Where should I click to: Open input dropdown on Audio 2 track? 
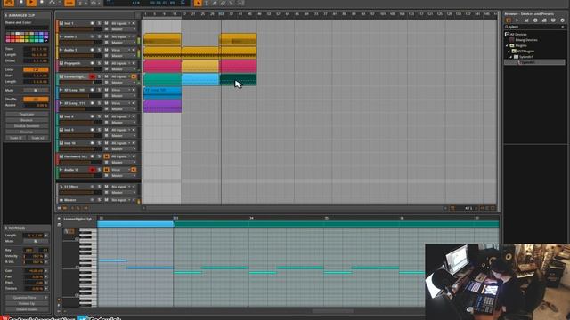[121, 36]
